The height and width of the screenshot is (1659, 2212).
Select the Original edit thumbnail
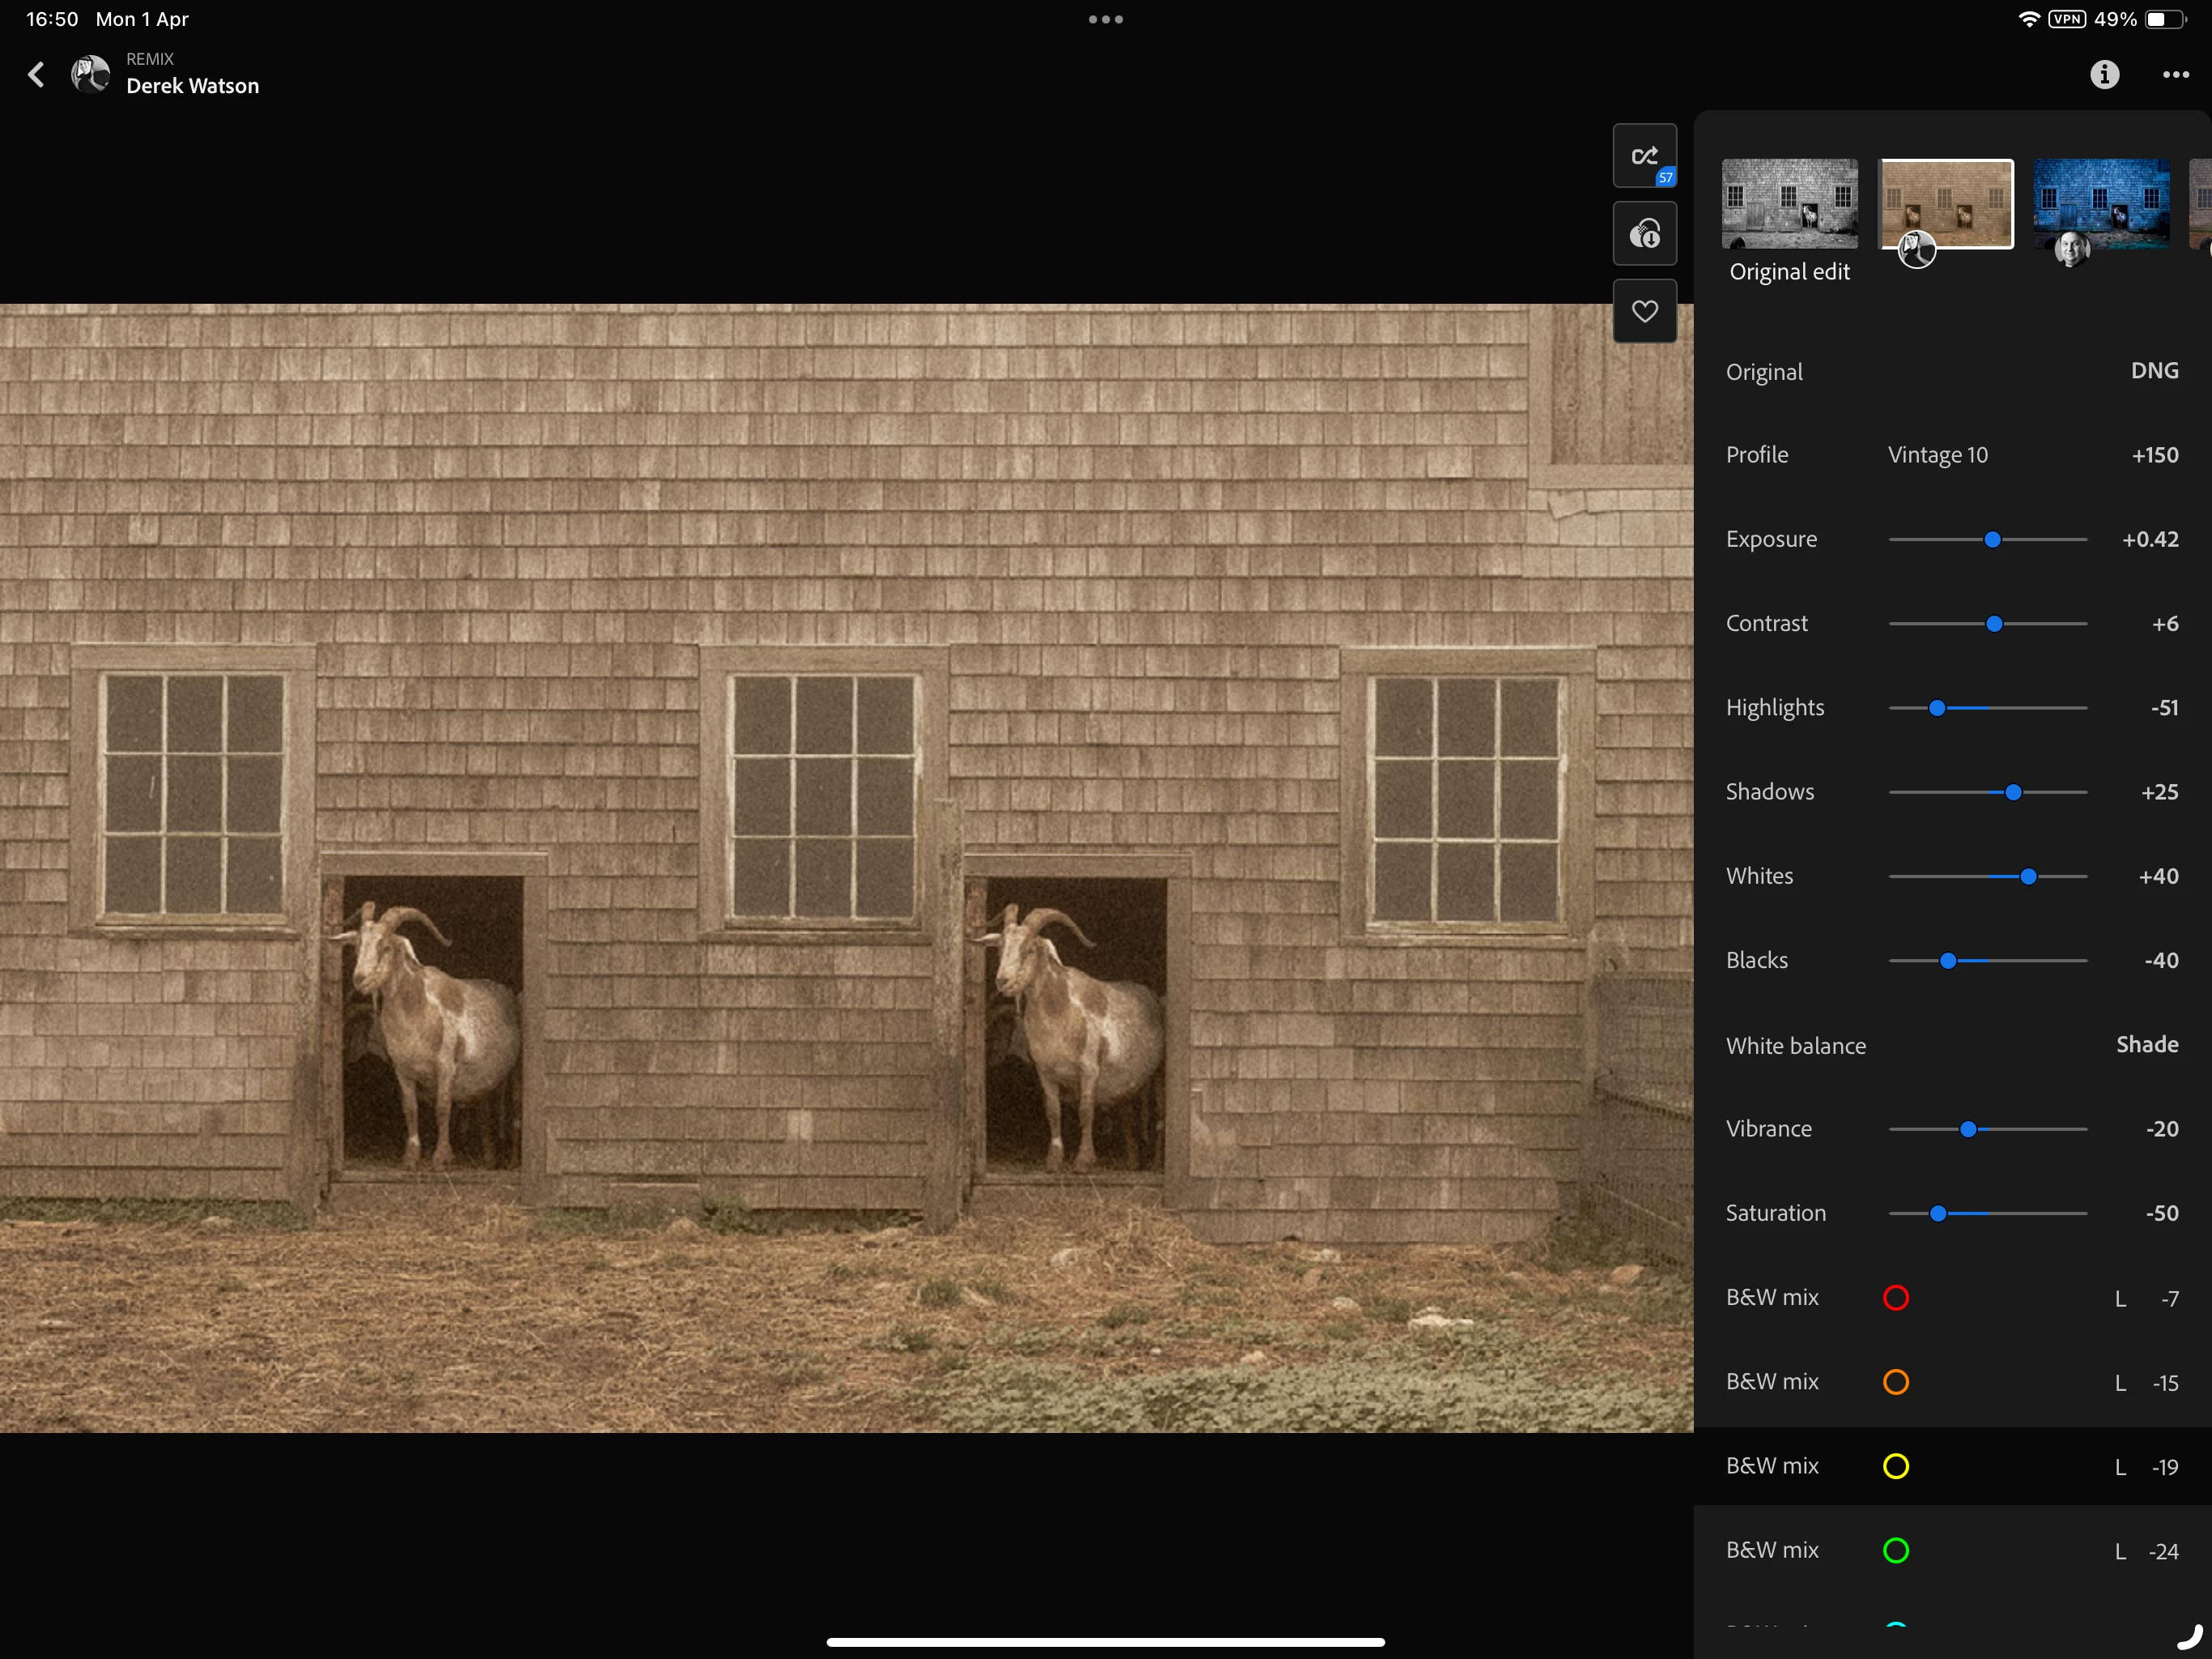[1789, 203]
